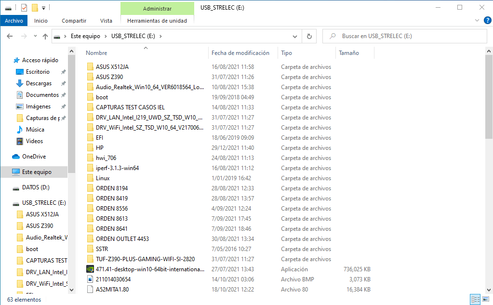Click the Properties icon in quick access toolbar
This screenshot has width=493, height=305.
[24, 8]
